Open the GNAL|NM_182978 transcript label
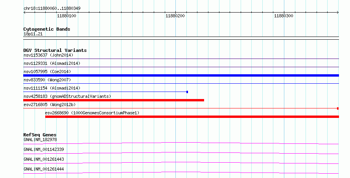 pyautogui.click(x=40, y=139)
